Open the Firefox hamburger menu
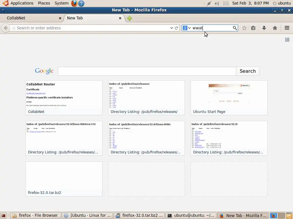Screen dimensions: 293x219 click(287, 28)
